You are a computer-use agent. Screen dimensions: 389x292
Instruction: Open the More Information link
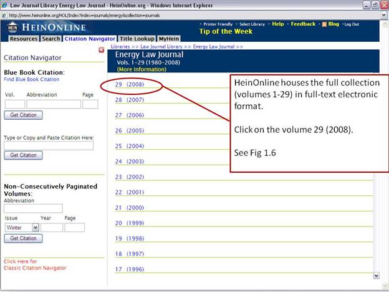pyautogui.click(x=142, y=69)
